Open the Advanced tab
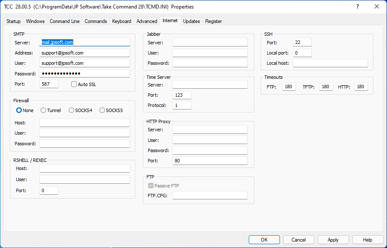The width and height of the screenshot is (387, 248). (x=147, y=21)
